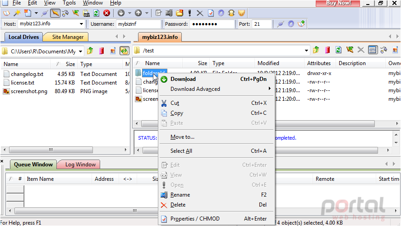Click the Properties checkmark page icon in toolbar
This screenshot has width=401, height=226.
211,13
